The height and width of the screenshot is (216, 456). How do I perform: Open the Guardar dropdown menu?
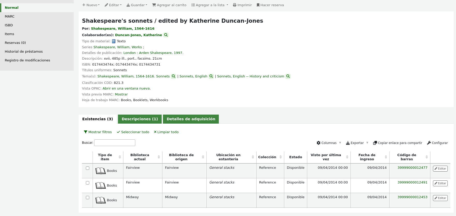tap(137, 5)
